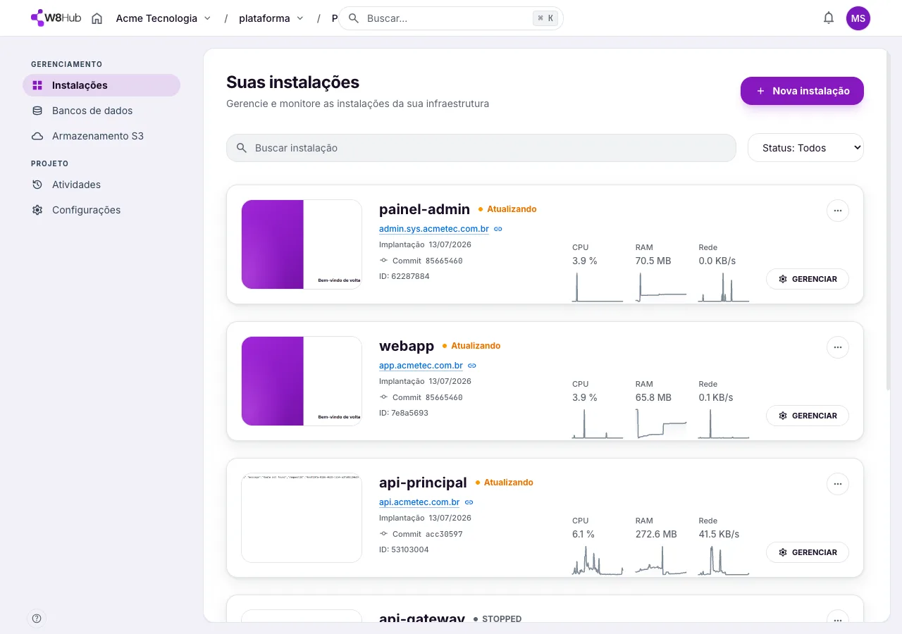Click the installations list scrollbar

pyautogui.click(x=888, y=220)
